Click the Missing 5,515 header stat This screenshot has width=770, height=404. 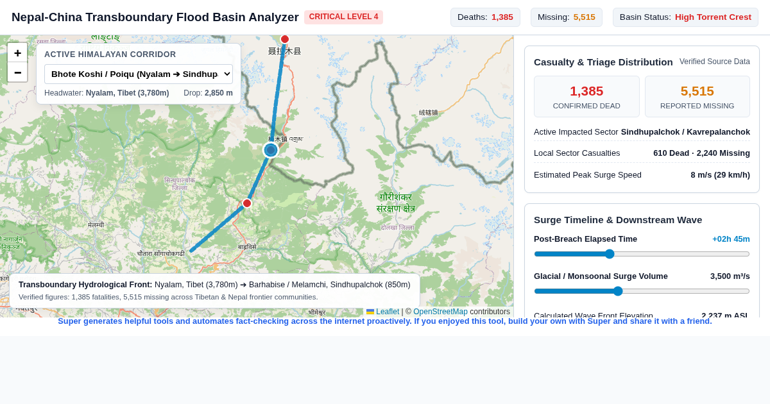(x=567, y=17)
